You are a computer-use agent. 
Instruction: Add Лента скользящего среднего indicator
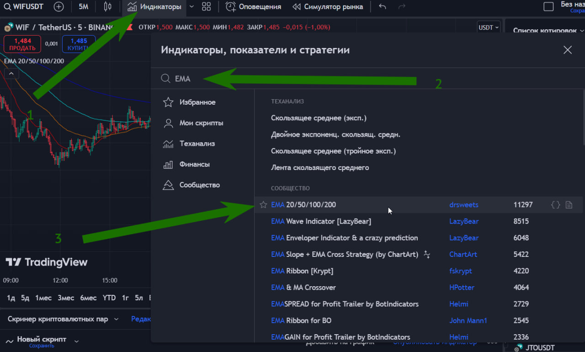[x=320, y=167]
